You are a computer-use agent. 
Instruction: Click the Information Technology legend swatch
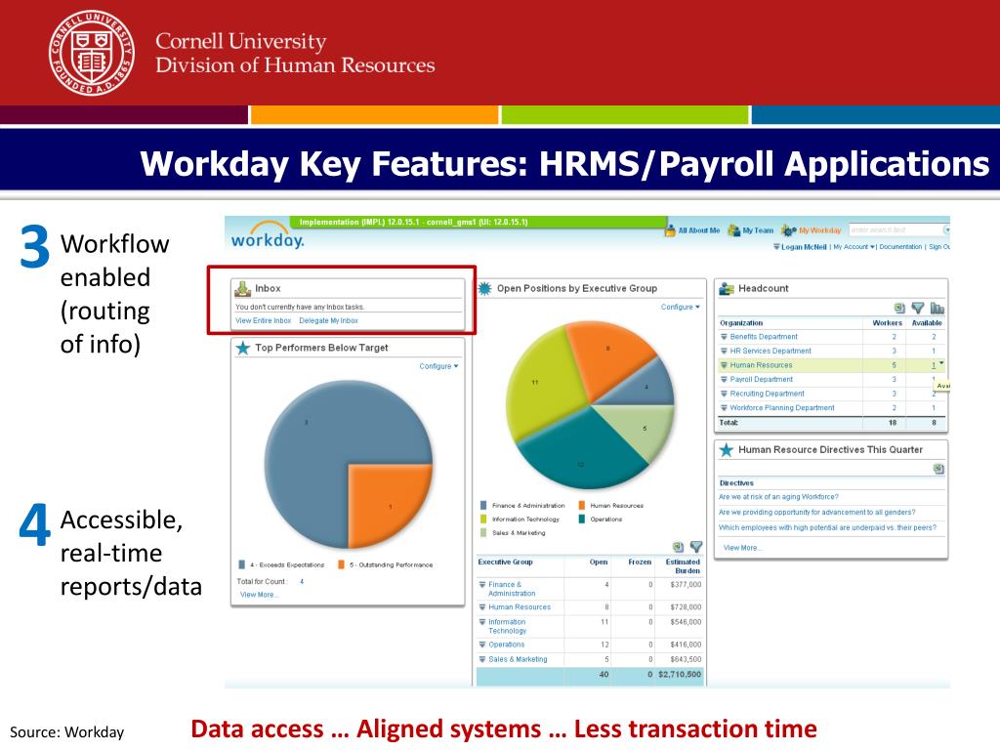pos(483,520)
